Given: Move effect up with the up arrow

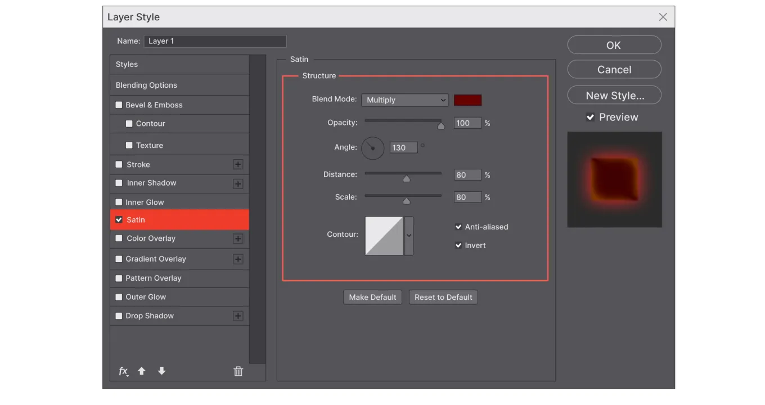Looking at the screenshot, I should coord(142,371).
